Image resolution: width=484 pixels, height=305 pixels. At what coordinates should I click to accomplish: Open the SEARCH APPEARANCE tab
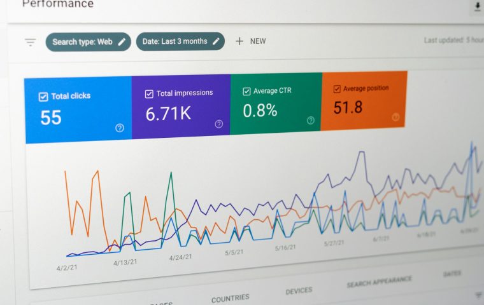coord(380,281)
